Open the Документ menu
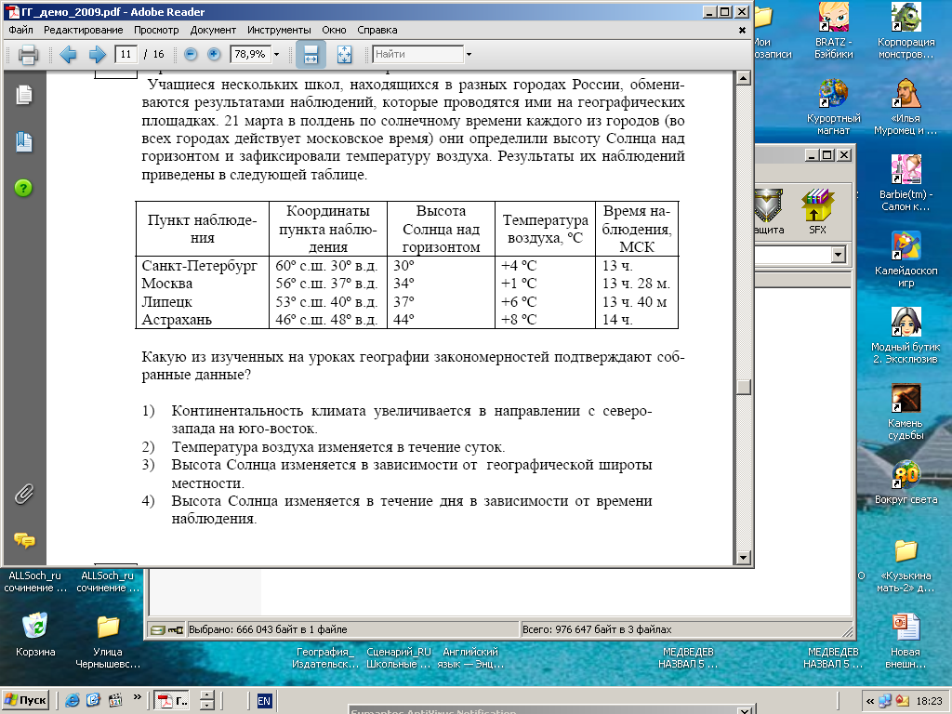Viewport: 952px width, 714px height. click(213, 30)
